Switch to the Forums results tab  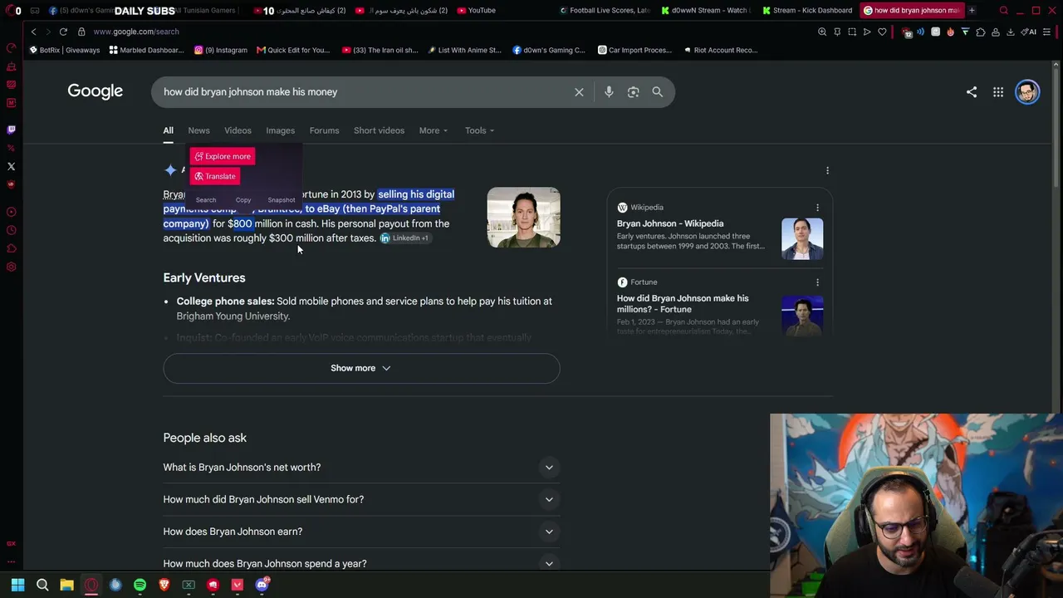tap(324, 130)
